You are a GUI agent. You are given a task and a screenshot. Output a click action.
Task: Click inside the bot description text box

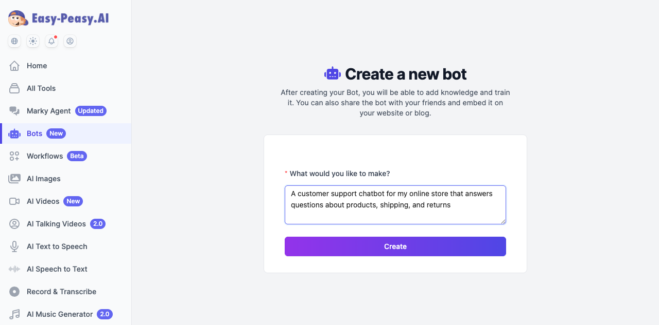(x=395, y=204)
